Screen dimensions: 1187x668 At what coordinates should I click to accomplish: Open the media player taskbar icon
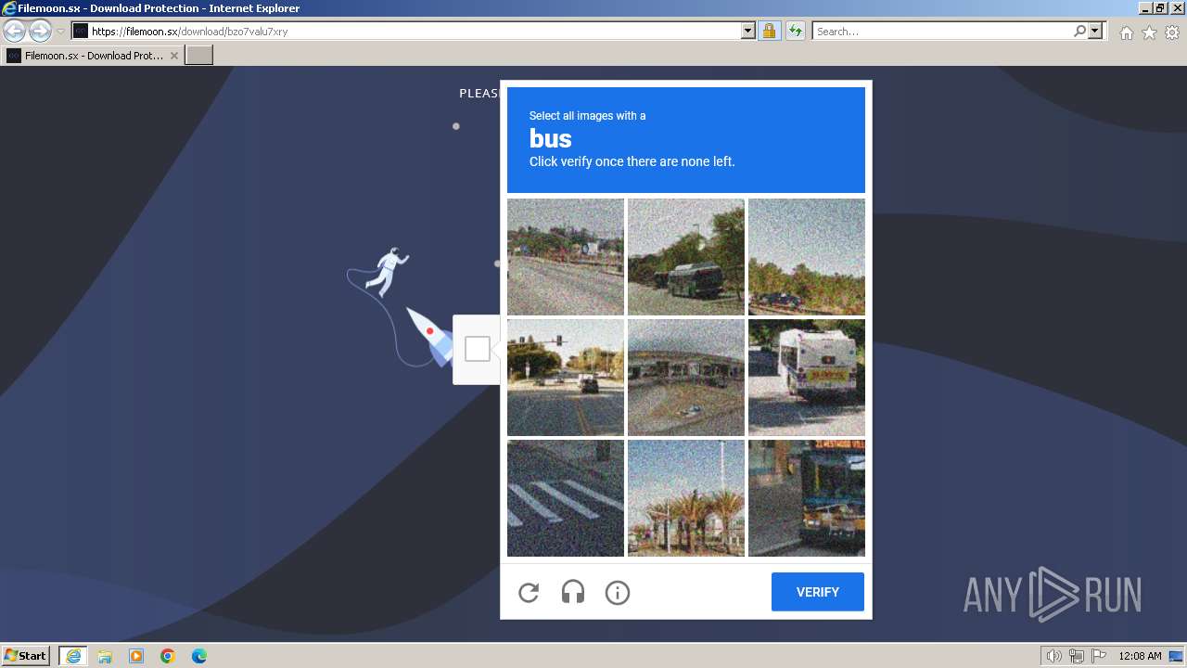click(x=136, y=656)
